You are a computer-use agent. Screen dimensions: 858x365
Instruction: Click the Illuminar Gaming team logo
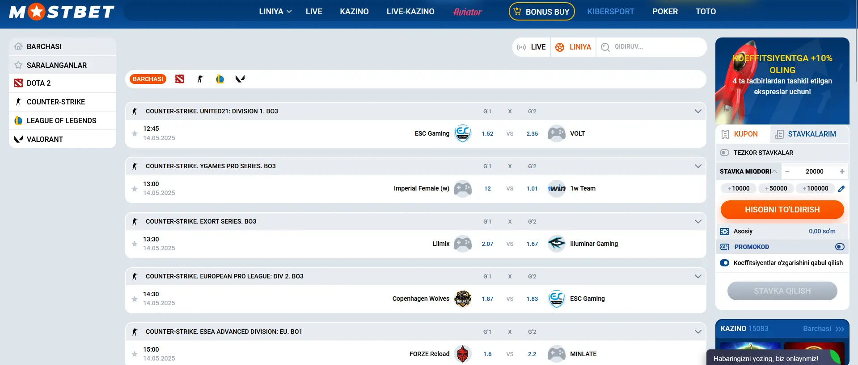tap(557, 244)
